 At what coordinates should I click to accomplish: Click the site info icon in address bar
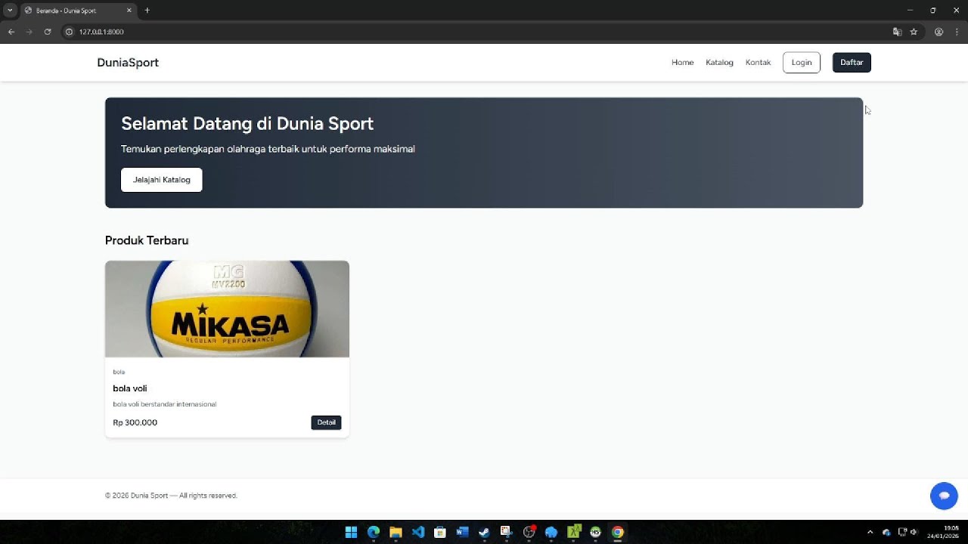coord(69,32)
